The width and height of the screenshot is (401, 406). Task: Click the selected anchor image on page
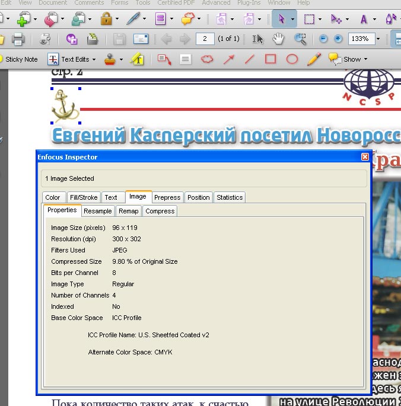click(x=65, y=106)
